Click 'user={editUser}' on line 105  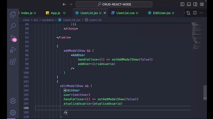point(77,95)
